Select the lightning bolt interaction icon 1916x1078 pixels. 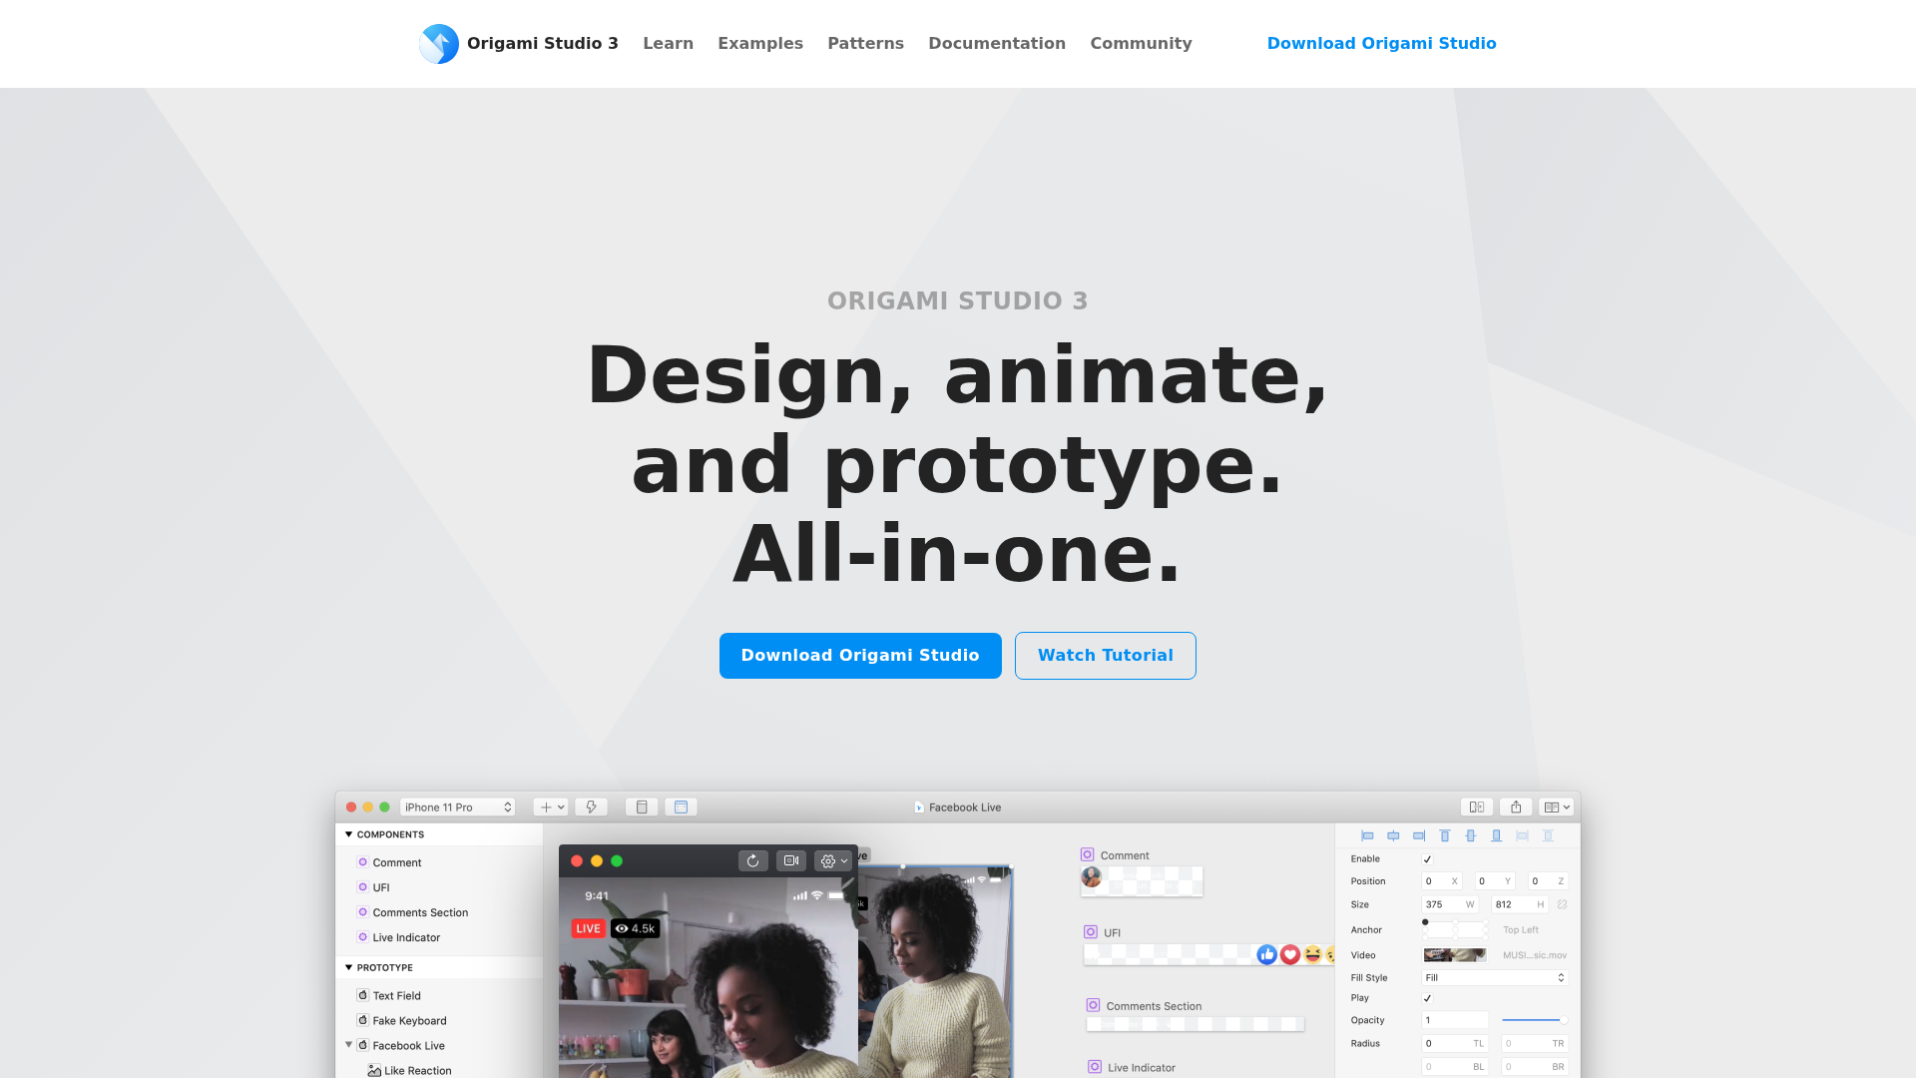(x=591, y=807)
